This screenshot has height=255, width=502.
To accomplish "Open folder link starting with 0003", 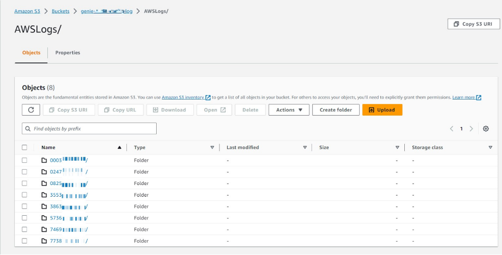I will coord(69,160).
